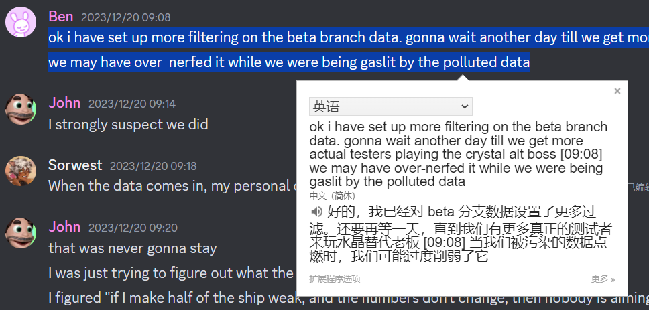Viewport: 649px width, 310px height.
Task: Click the 2023/12/20 09:08 timestamp
Action: click(125, 17)
